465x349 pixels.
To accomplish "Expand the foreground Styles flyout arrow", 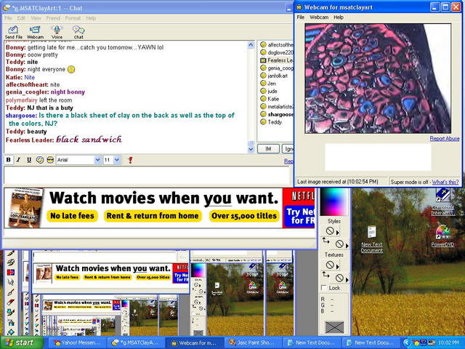I will 337,233.
